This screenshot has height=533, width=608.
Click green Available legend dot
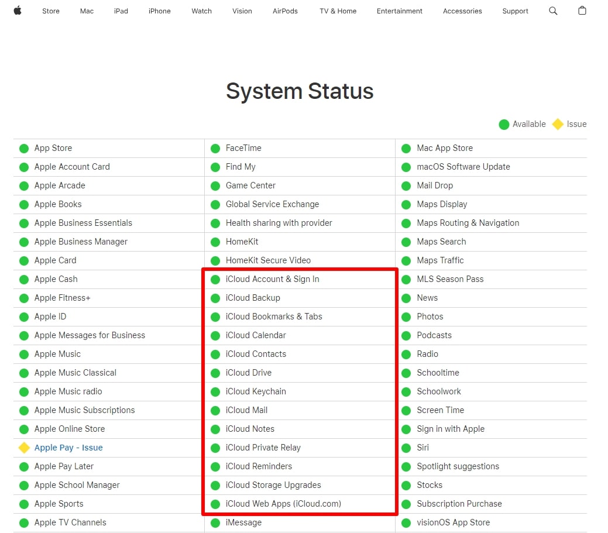(504, 124)
